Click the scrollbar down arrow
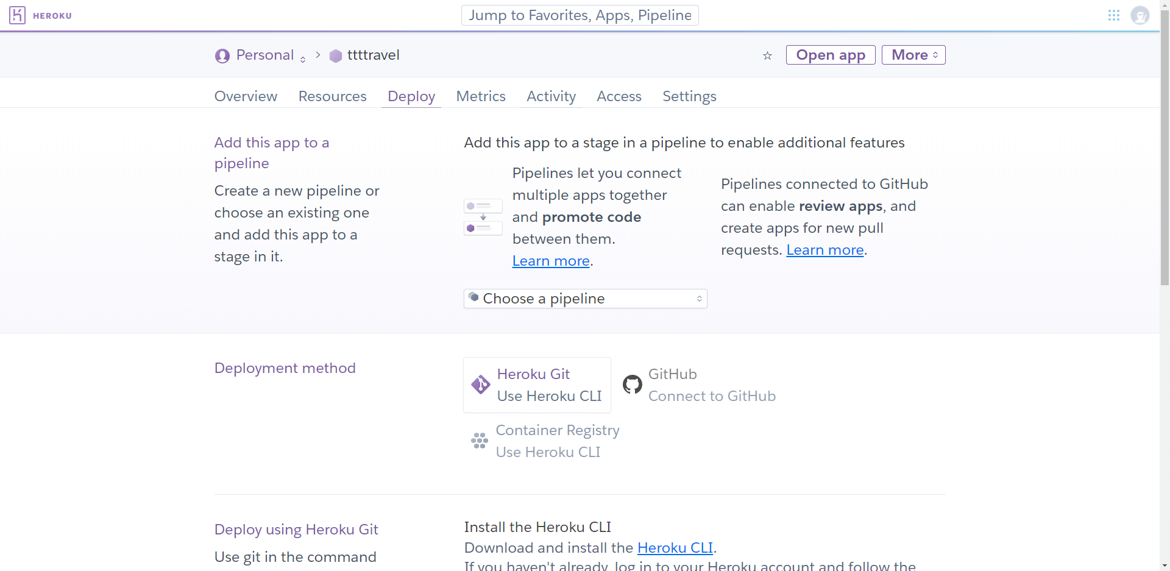Viewport: 1170px width, 571px height. click(1165, 566)
